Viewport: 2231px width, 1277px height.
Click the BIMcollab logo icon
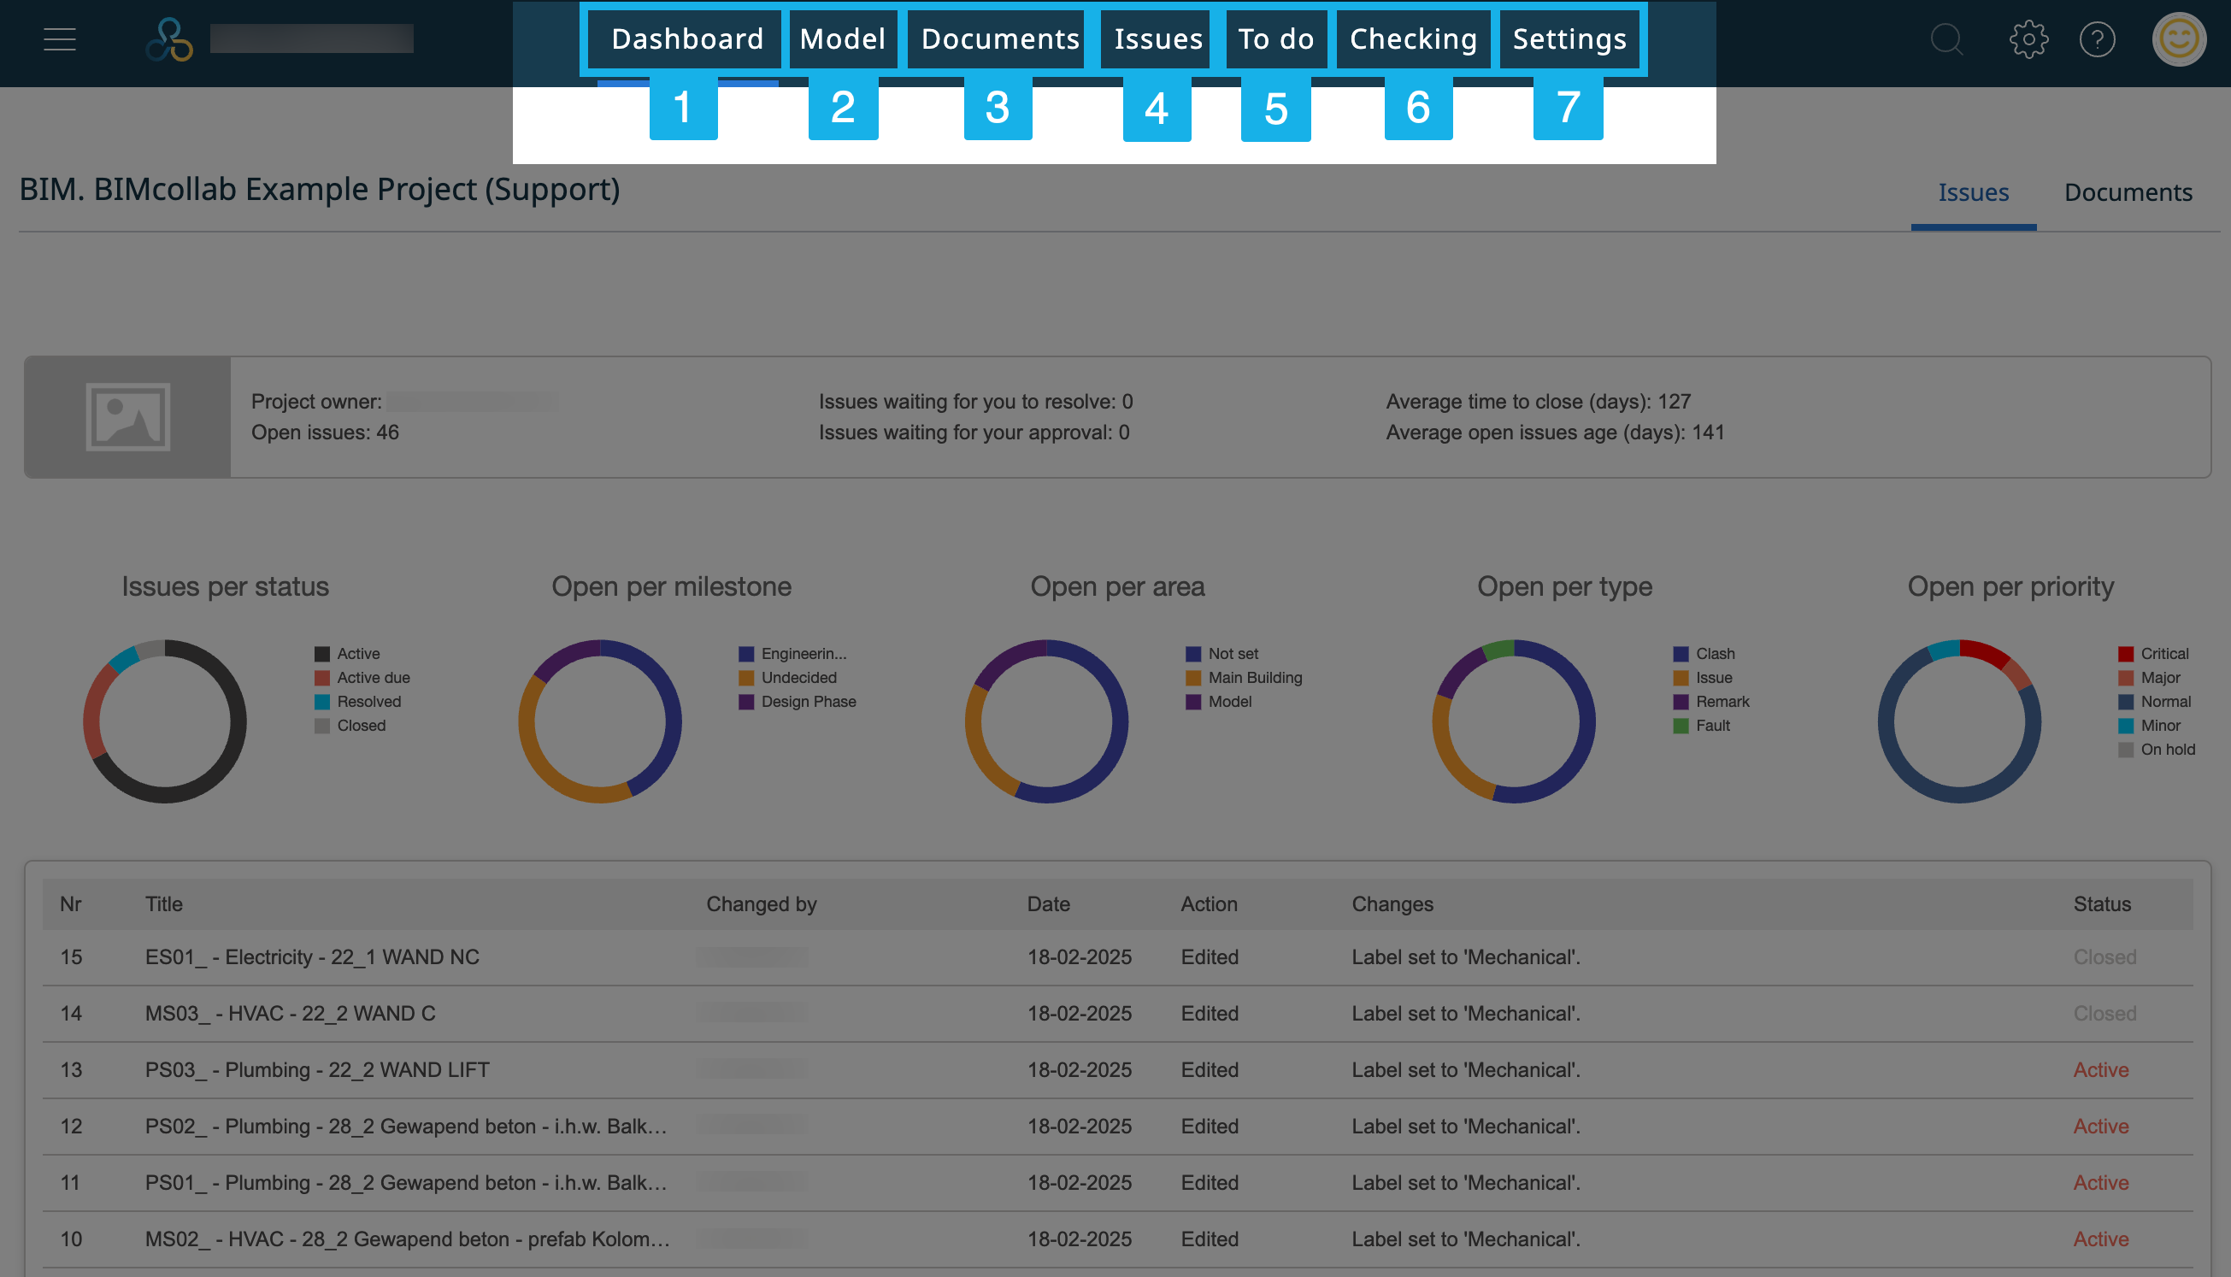click(x=169, y=39)
